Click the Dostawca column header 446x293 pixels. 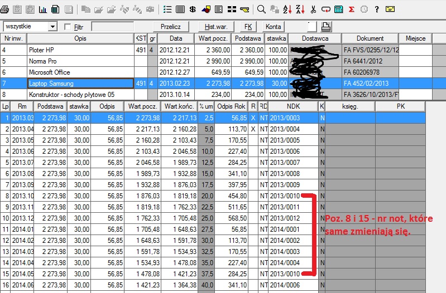click(x=315, y=38)
